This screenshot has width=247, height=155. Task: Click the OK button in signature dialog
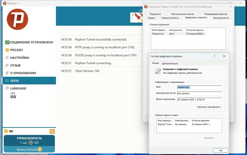221,150
